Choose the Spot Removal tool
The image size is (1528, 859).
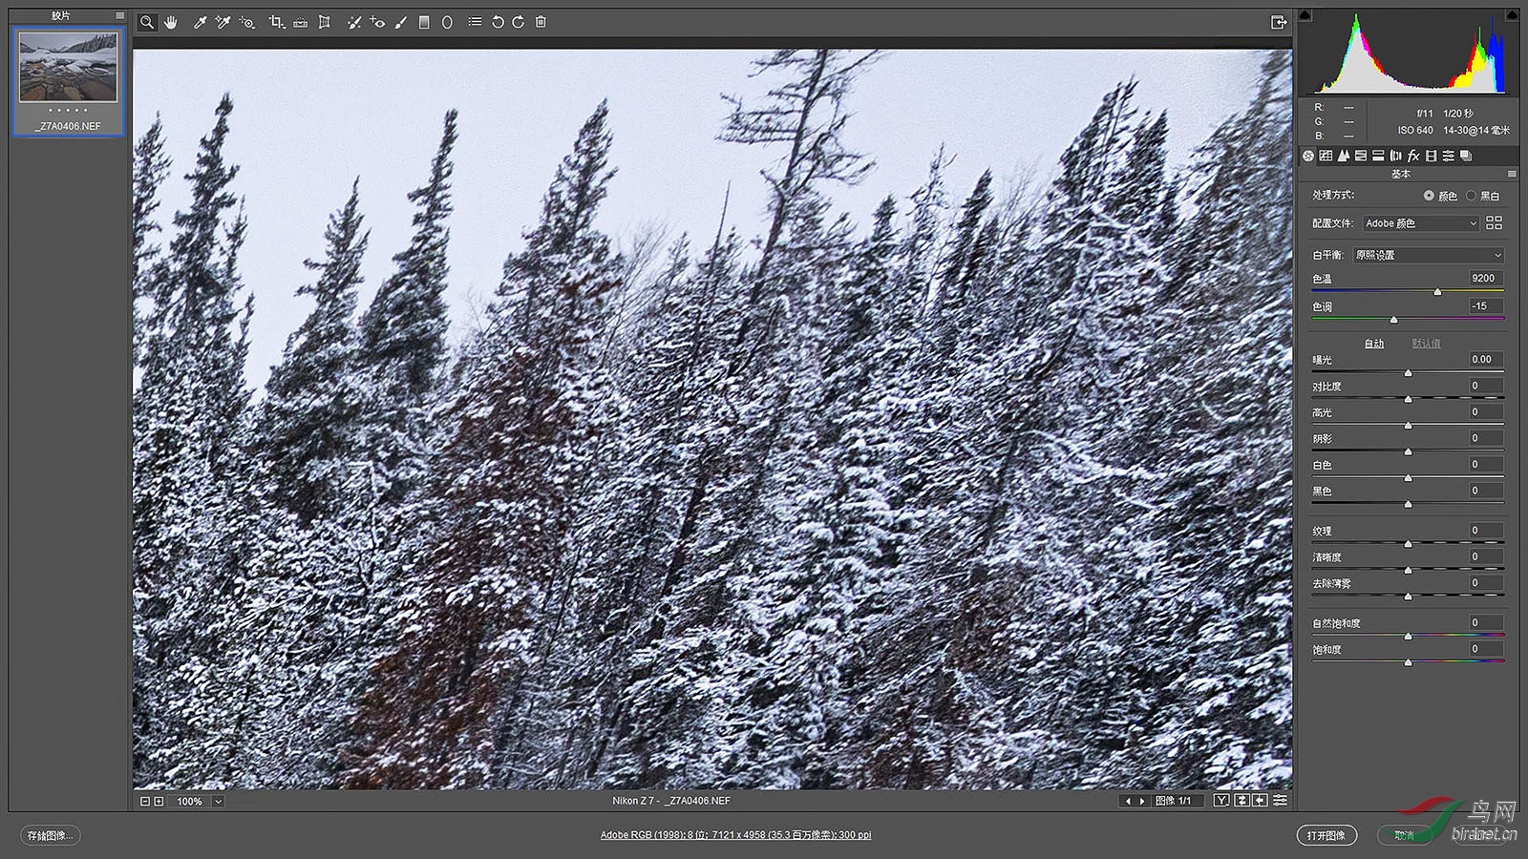353,22
